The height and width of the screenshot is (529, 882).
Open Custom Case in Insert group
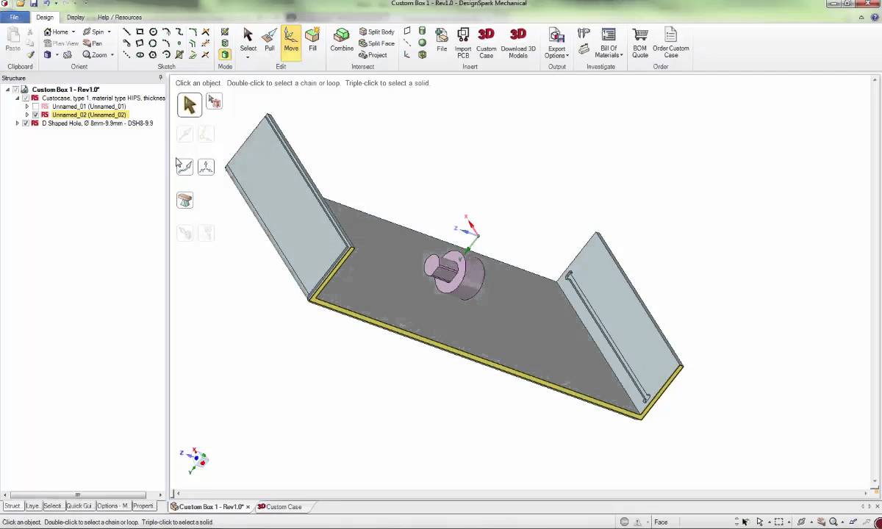click(x=486, y=43)
